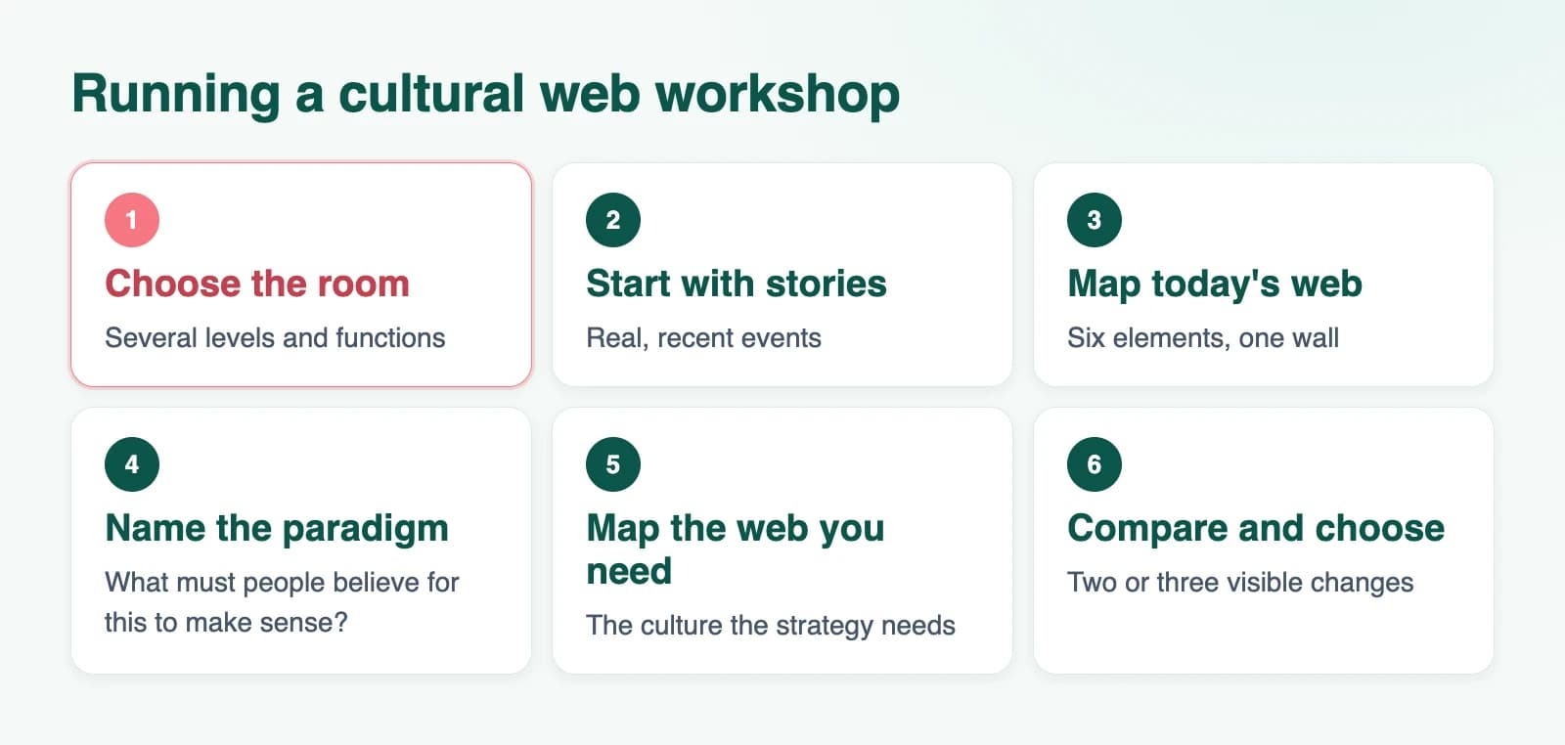
Task: Select the "Name the paradigm" heading
Action: pos(277,529)
